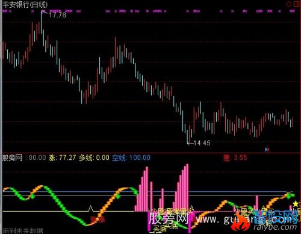Click the white triangle marker on the yellow baseline
Viewport: 301px width, 234px height.
(x=90, y=209)
